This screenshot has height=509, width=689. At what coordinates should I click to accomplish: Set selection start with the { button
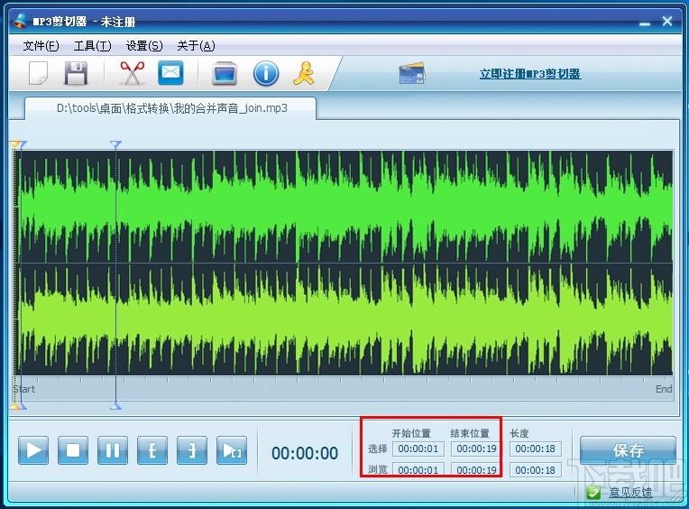point(152,450)
